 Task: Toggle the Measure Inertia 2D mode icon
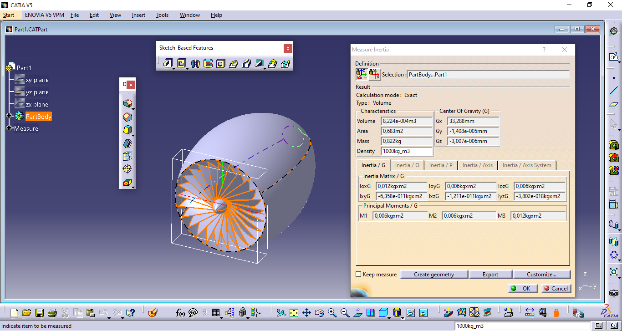click(374, 74)
